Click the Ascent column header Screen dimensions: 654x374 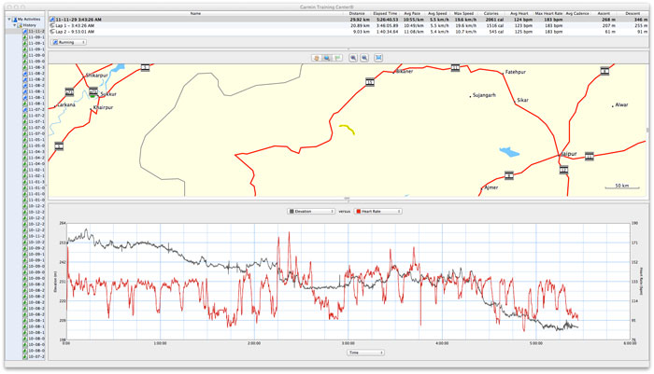click(x=604, y=14)
